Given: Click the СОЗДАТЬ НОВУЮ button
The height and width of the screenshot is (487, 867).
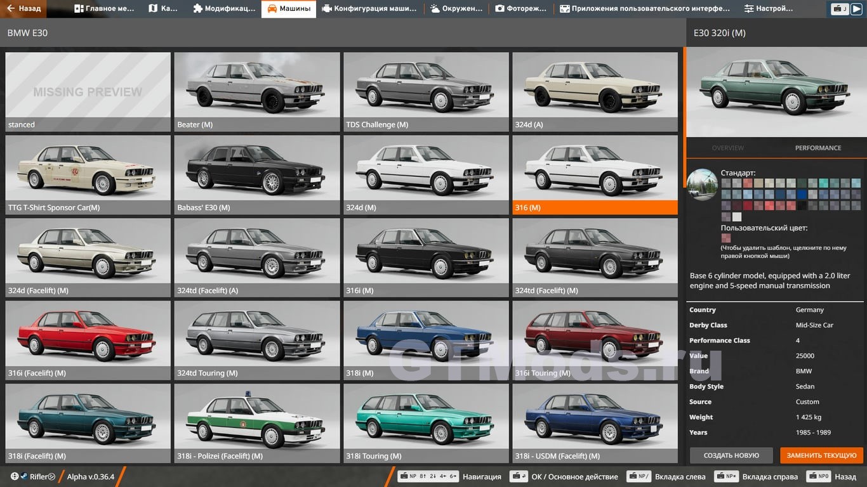Looking at the screenshot, I should pos(731,455).
